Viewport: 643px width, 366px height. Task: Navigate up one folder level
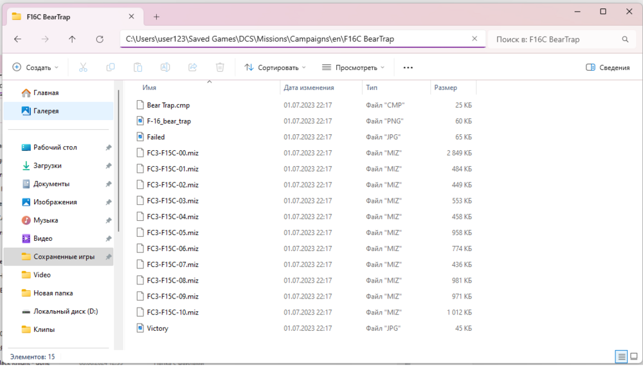point(72,39)
